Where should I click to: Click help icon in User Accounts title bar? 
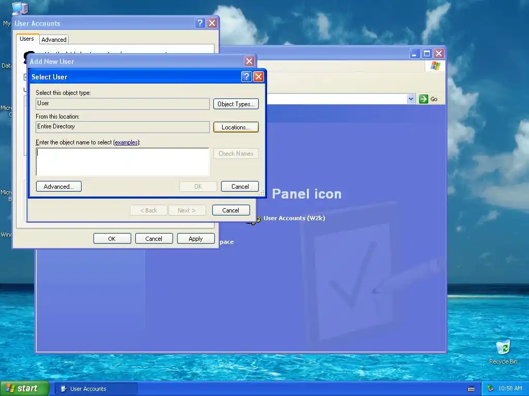tap(200, 23)
